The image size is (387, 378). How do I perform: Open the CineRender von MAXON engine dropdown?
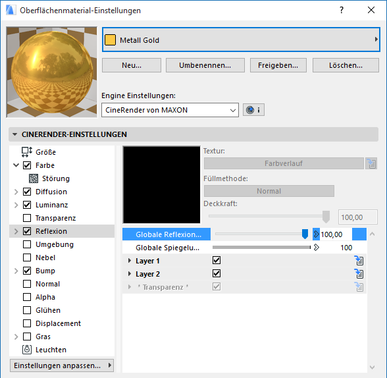(x=170, y=110)
